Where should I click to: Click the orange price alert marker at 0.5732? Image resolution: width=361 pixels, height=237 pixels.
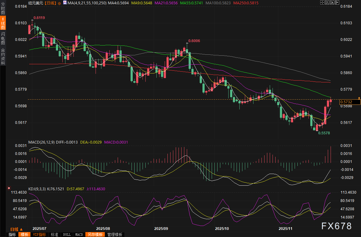click(359, 97)
